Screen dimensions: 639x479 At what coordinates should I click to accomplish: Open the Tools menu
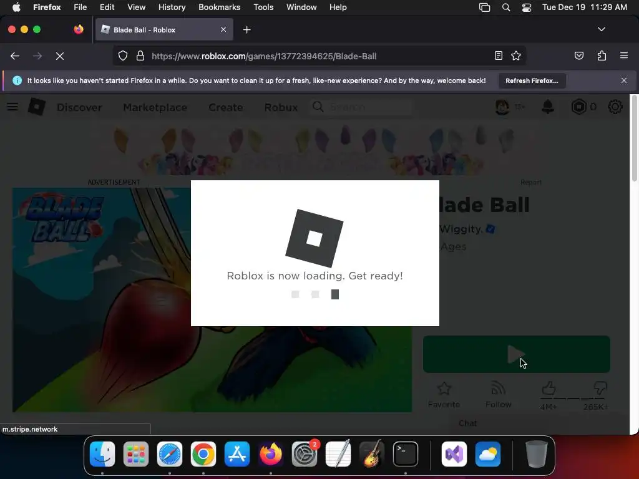click(x=264, y=7)
